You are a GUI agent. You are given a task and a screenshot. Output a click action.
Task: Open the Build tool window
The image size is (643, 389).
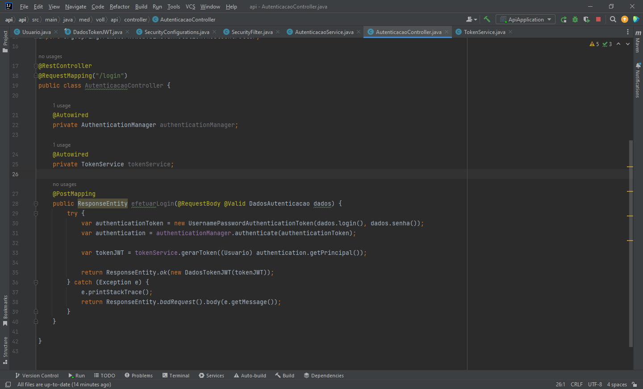coord(284,376)
